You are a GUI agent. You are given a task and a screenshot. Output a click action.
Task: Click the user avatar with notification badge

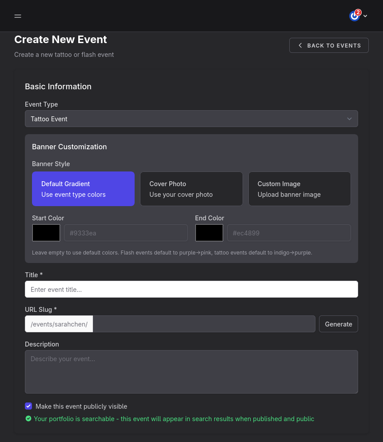point(354,16)
